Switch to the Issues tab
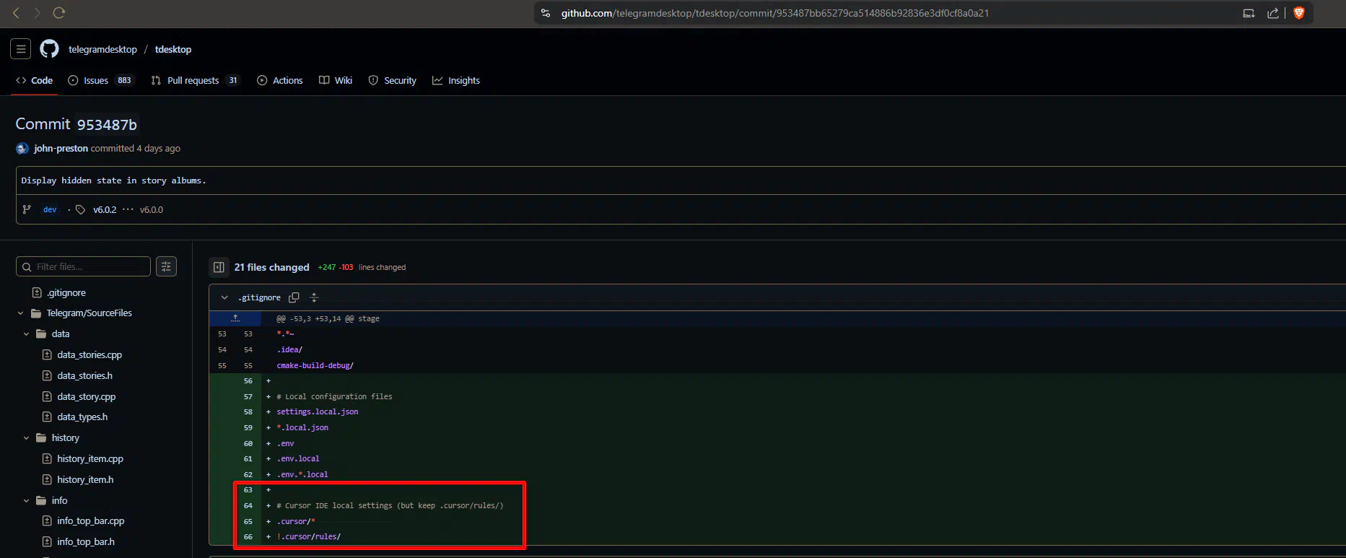Viewport: 1346px width, 558px height. coord(100,80)
